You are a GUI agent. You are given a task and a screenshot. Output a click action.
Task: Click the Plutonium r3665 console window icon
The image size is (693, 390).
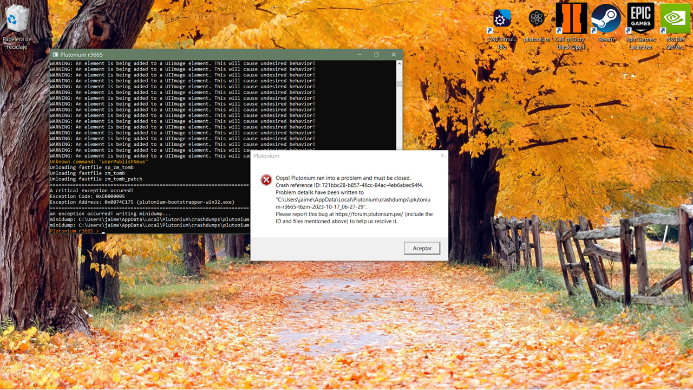point(55,55)
